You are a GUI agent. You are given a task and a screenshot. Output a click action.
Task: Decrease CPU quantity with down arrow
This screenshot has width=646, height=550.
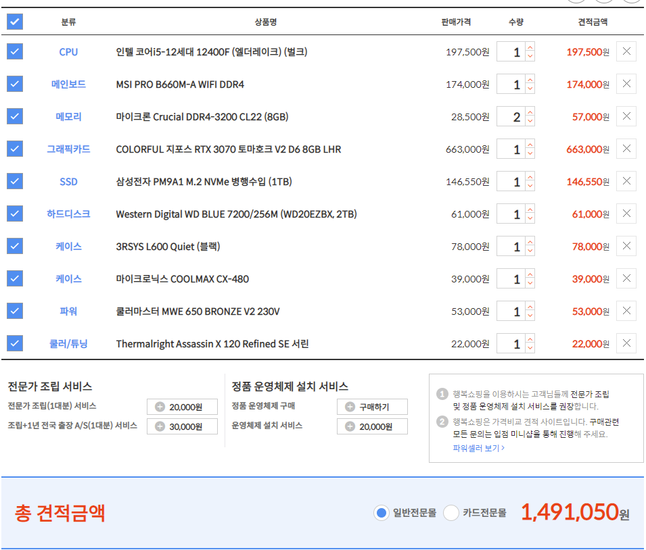(x=530, y=57)
